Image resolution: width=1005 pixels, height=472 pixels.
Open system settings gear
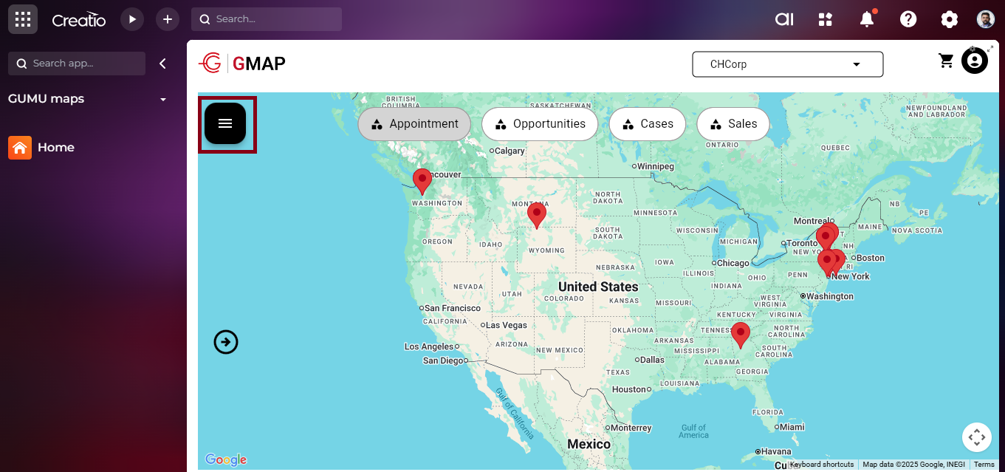[950, 19]
